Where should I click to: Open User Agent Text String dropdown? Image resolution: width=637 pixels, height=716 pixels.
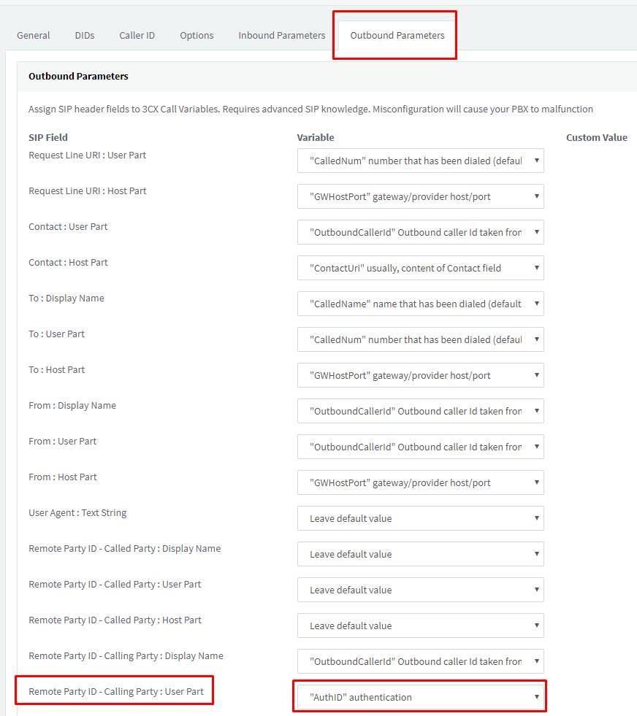point(420,518)
